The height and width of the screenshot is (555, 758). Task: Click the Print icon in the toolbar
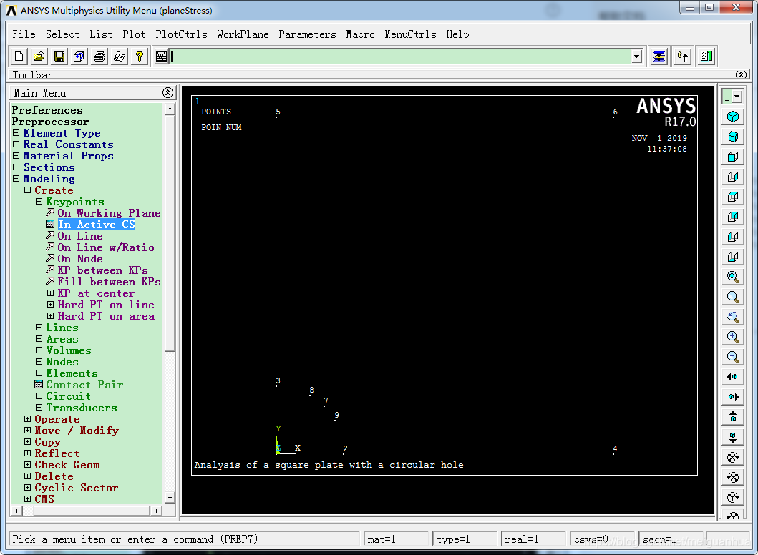tap(99, 57)
